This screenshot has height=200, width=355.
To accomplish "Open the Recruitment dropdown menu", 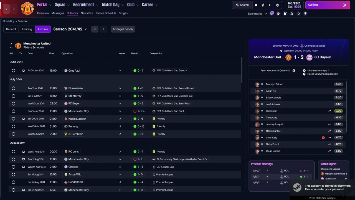I will [86, 5].
